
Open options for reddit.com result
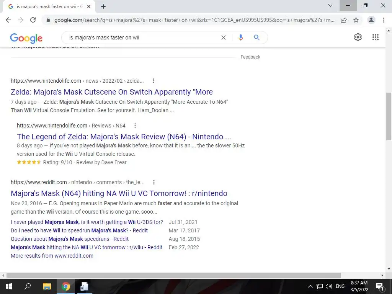[154, 182]
